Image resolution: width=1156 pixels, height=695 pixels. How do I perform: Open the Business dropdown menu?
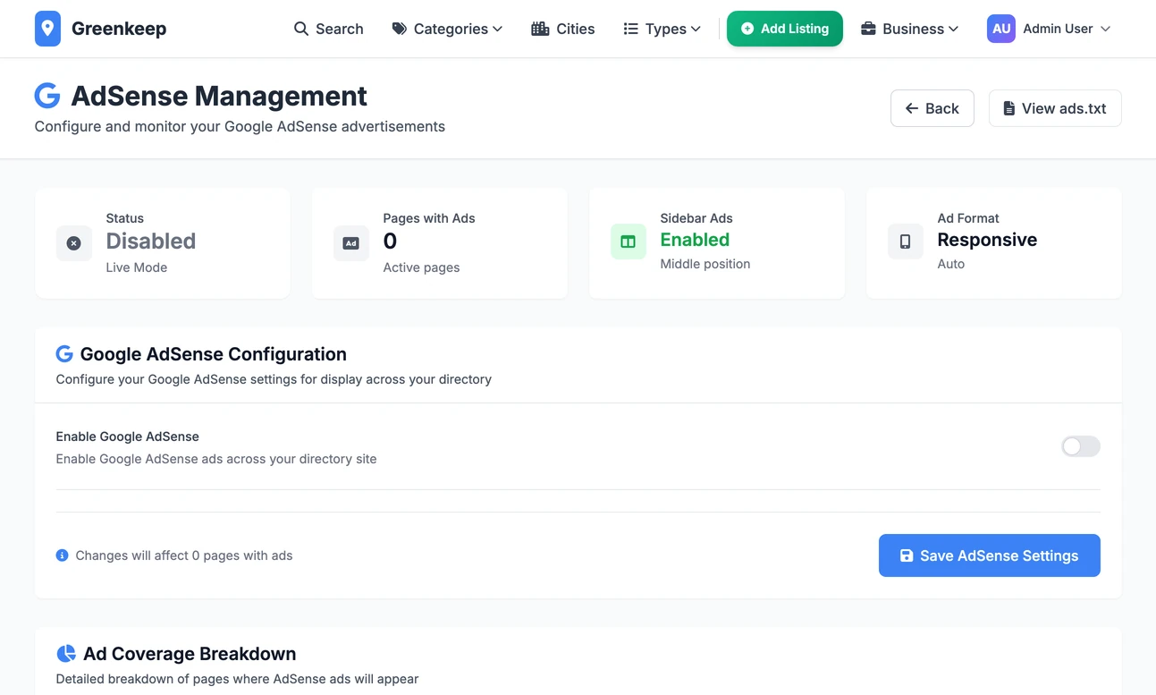click(x=909, y=29)
